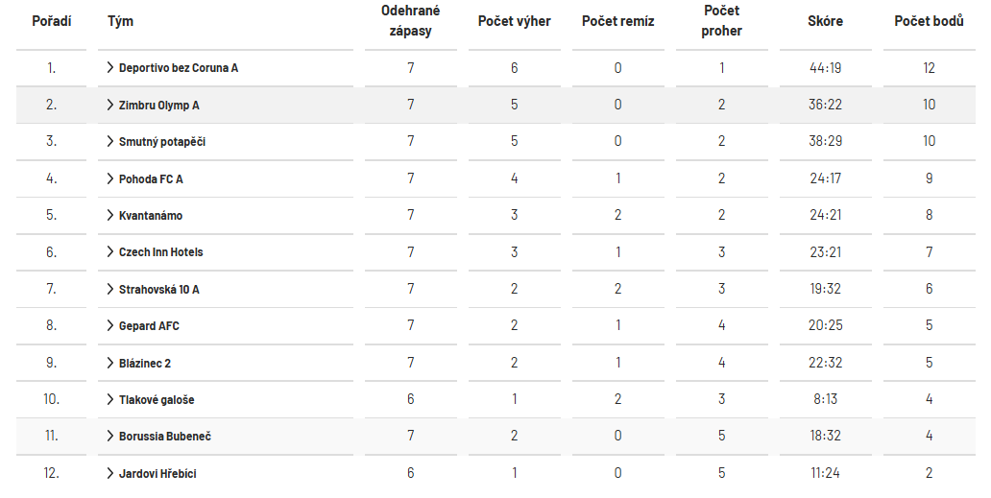Select the Odehrané zápasy column header
The image size is (991, 498).
(410, 21)
